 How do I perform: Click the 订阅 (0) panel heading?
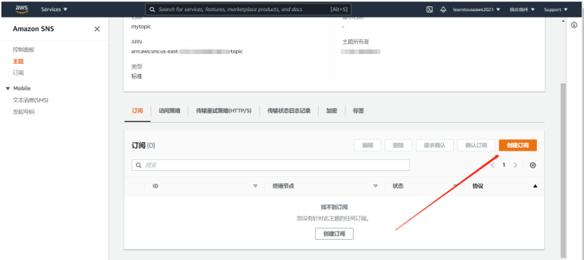pyautogui.click(x=144, y=145)
